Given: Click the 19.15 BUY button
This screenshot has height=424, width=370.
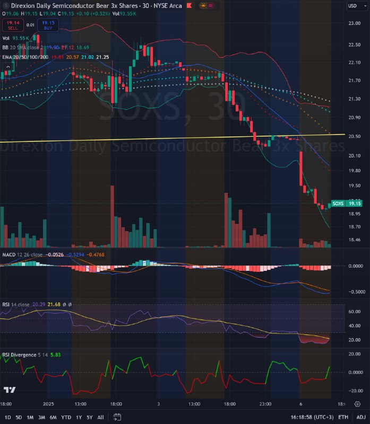Looking at the screenshot, I should coord(48,25).
